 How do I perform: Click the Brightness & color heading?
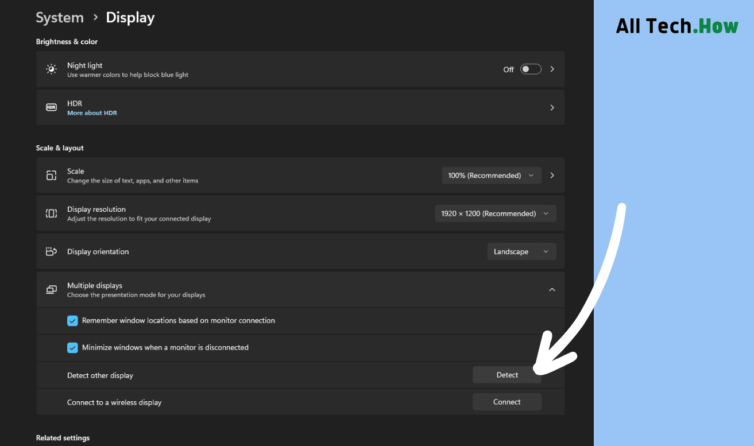(67, 42)
